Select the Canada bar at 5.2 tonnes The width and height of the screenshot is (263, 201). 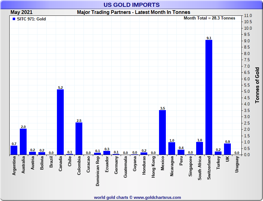tap(60, 122)
